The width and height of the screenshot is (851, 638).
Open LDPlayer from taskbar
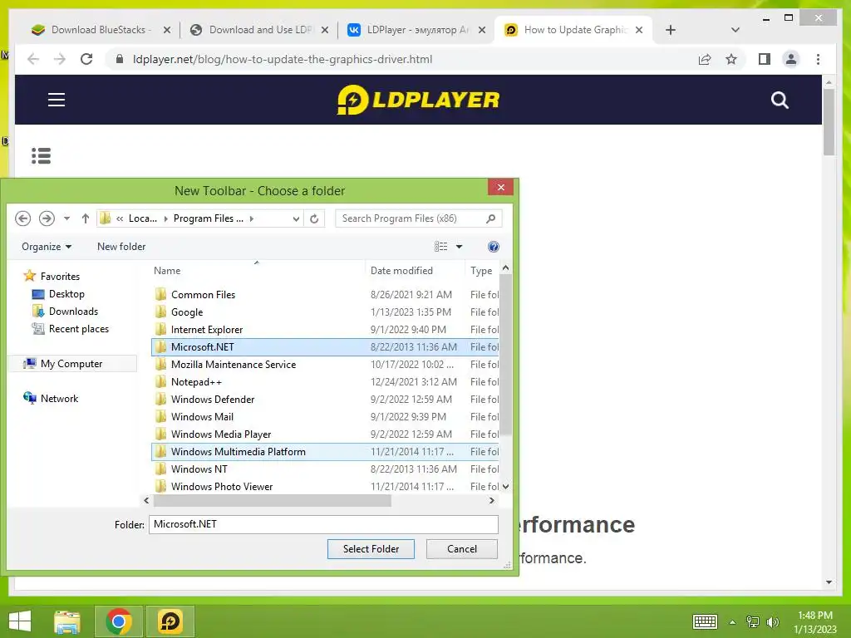[170, 621]
